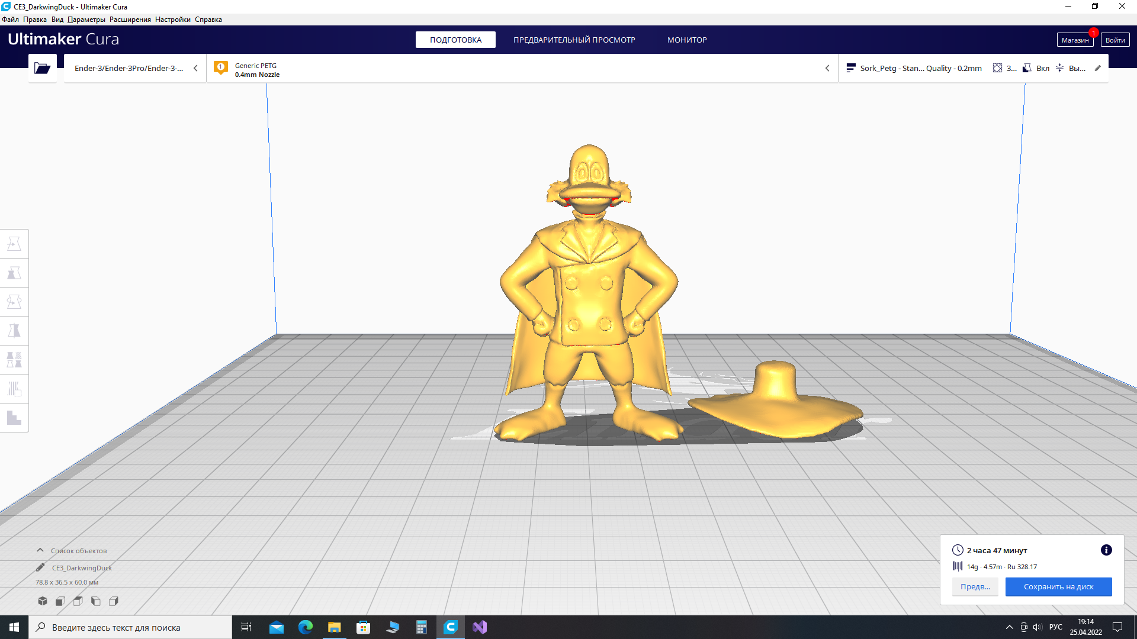Screen dimensions: 1137x639
Task: Click the print info circle icon
Action: pos(1106,550)
